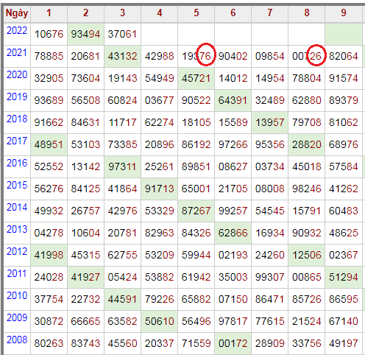Open the 2022 year link

coord(17,31)
